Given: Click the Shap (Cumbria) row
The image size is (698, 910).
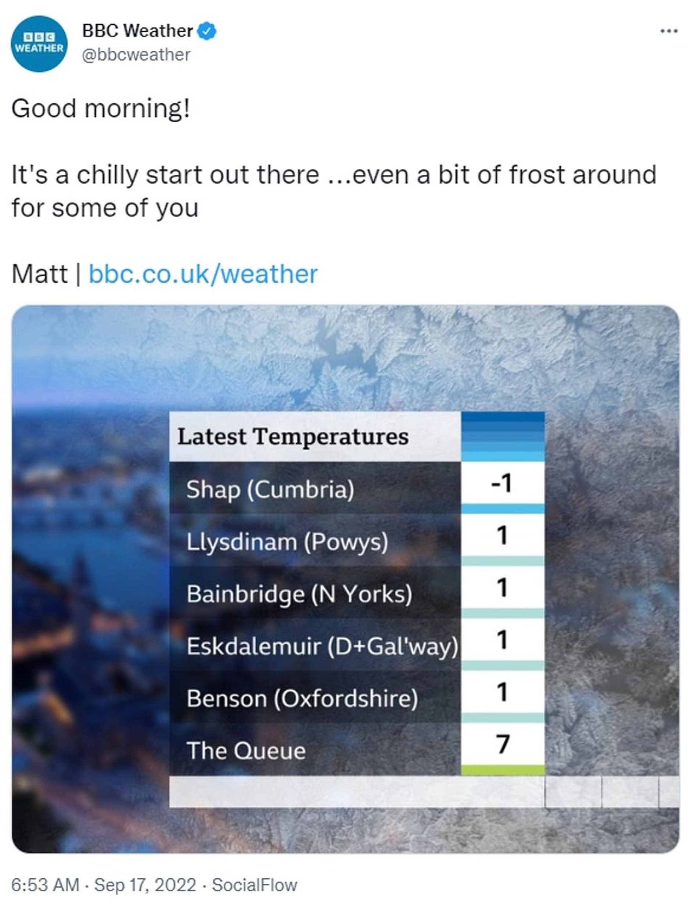Looking at the screenshot, I should click(x=270, y=489).
